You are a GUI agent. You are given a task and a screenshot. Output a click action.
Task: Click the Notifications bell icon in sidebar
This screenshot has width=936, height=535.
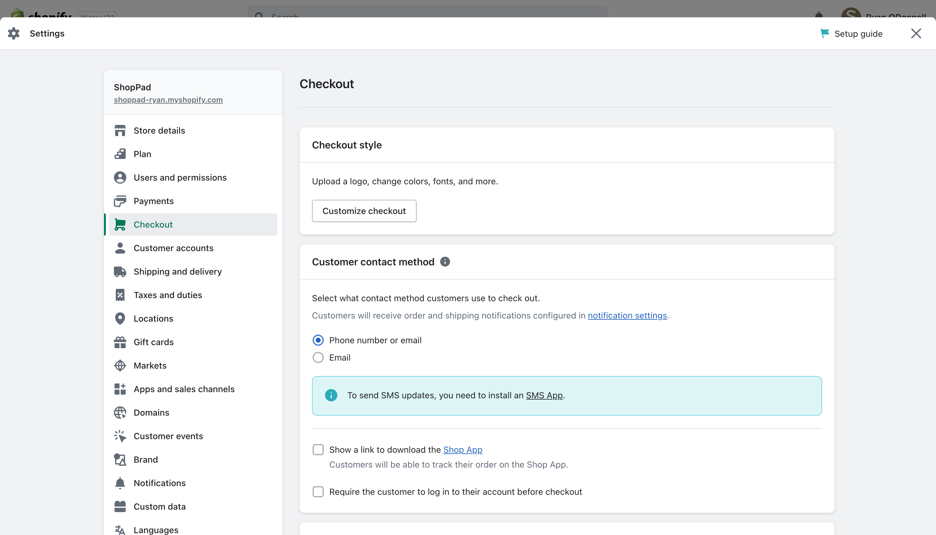(x=120, y=484)
